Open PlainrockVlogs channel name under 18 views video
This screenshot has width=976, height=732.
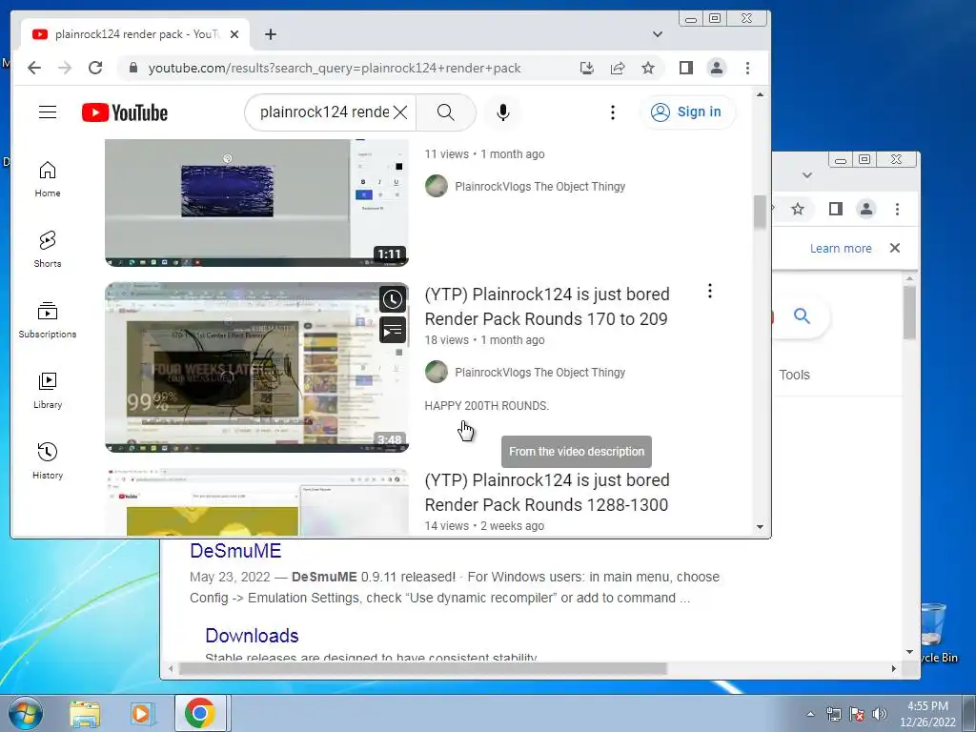coord(539,373)
